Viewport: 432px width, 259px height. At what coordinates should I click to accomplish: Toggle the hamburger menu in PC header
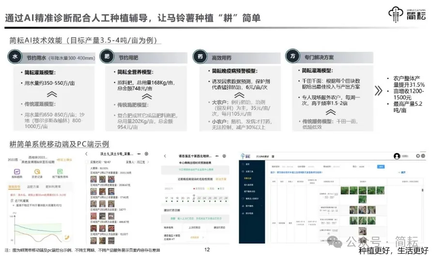click(x=273, y=156)
